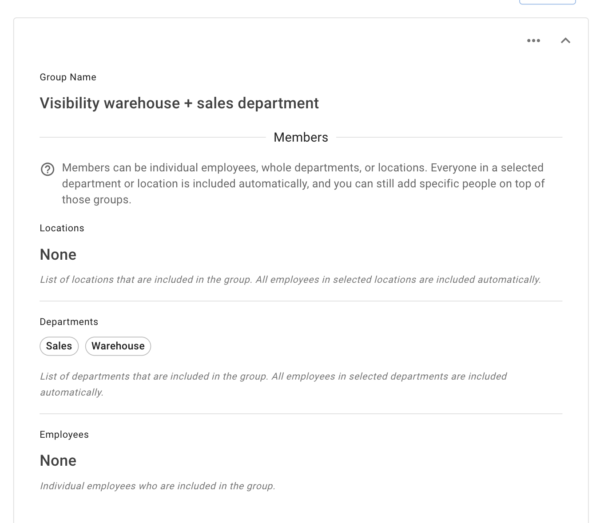Screen dimensions: 596x523
Task: Click the Group Name label
Action: [x=68, y=77]
